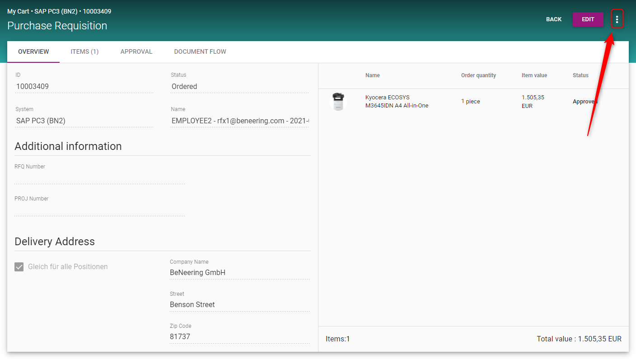The width and height of the screenshot is (636, 359).
Task: Open the Kyocera ECOSYS M3645IDN item name
Action: coord(397,102)
